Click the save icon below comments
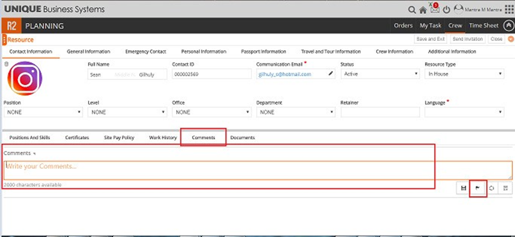This screenshot has height=237, width=515. tap(464, 188)
